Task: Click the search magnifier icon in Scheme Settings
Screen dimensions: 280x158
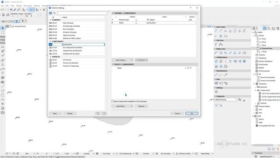Action: point(54,13)
